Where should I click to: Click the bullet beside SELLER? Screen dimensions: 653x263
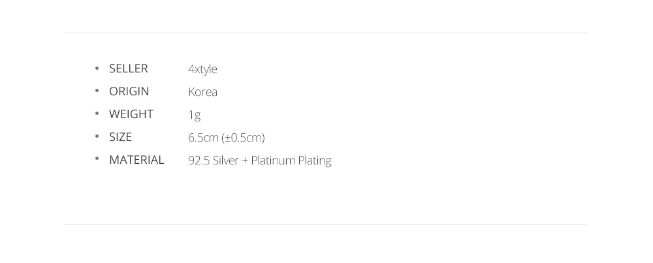coord(97,68)
